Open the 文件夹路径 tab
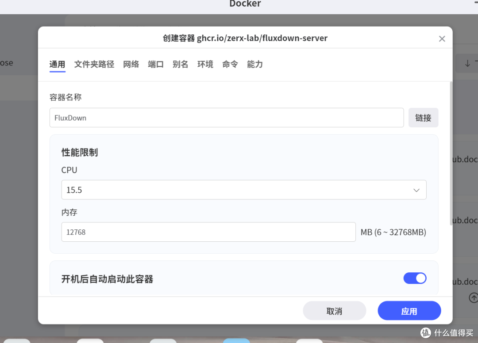The image size is (478, 343). (x=94, y=64)
